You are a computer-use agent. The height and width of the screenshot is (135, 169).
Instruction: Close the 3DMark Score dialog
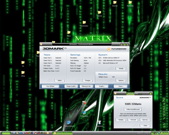pos(145,126)
